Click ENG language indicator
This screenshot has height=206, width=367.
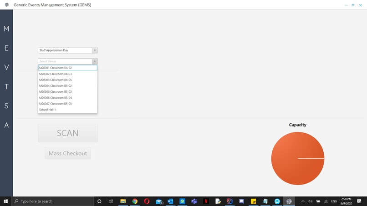334,201
